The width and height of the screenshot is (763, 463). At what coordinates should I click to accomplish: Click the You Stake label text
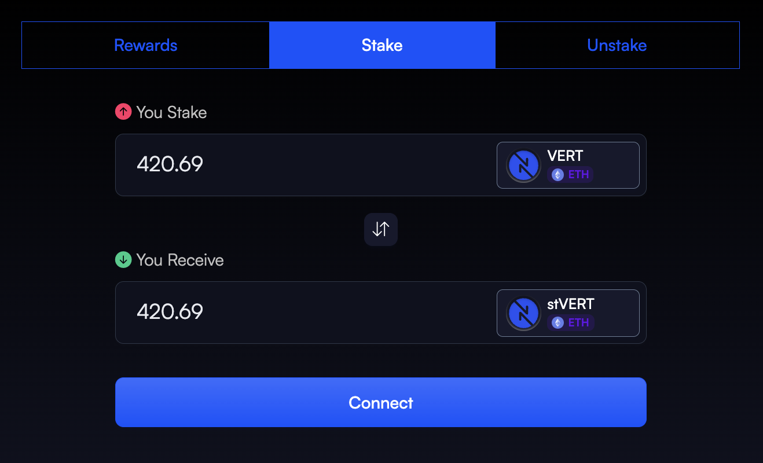click(171, 112)
